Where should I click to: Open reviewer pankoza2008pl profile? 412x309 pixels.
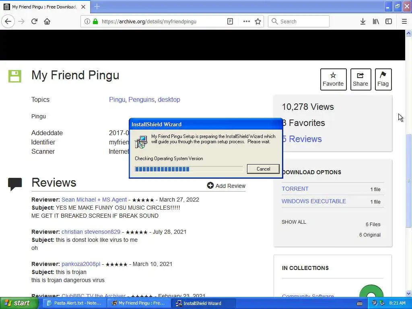[81, 264]
